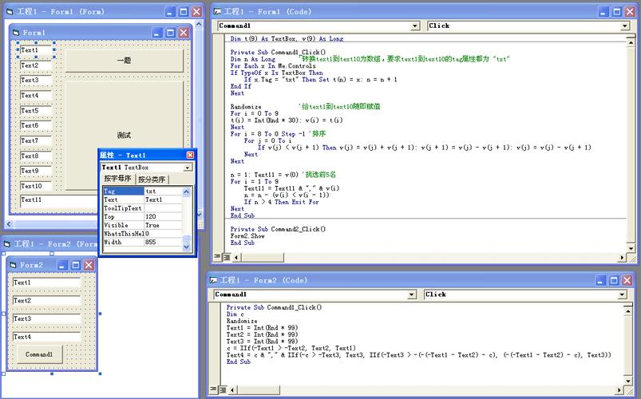Select the Text3 textbox on Form1

(x=36, y=80)
